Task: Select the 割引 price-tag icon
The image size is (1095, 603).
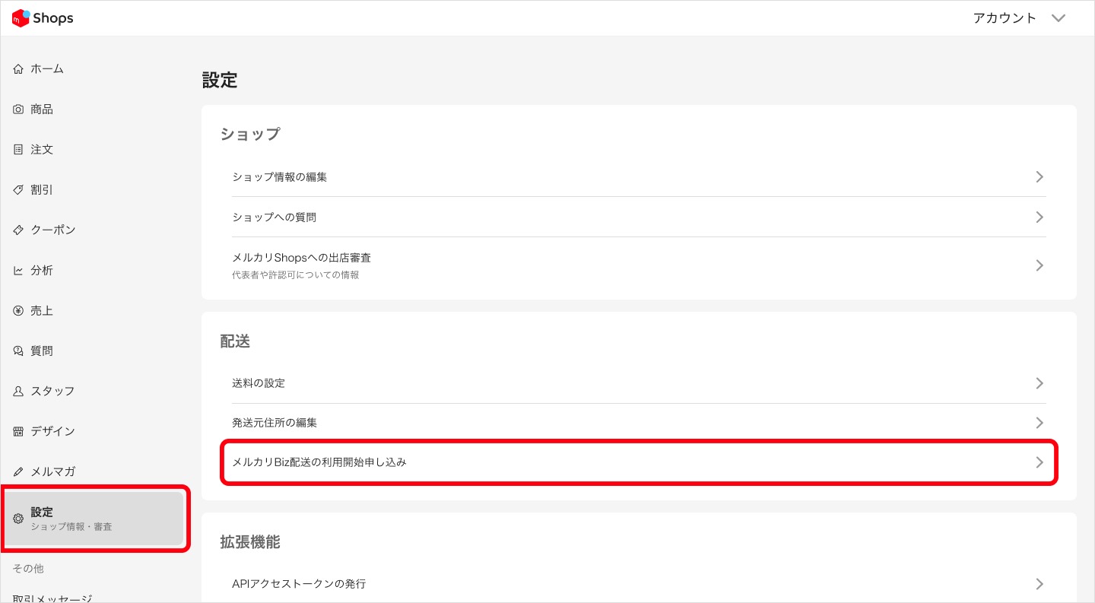Action: coord(17,189)
